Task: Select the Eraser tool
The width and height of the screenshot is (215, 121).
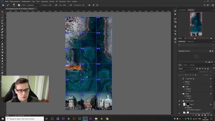Action: (2, 49)
